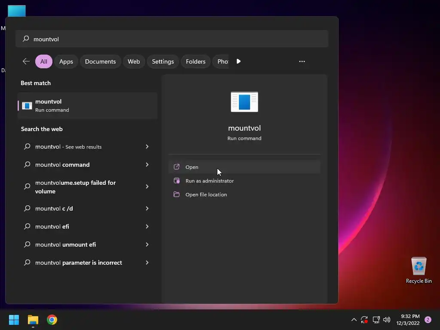440x330 pixels.
Task: Click the Open action for mountvol
Action: [x=244, y=167]
